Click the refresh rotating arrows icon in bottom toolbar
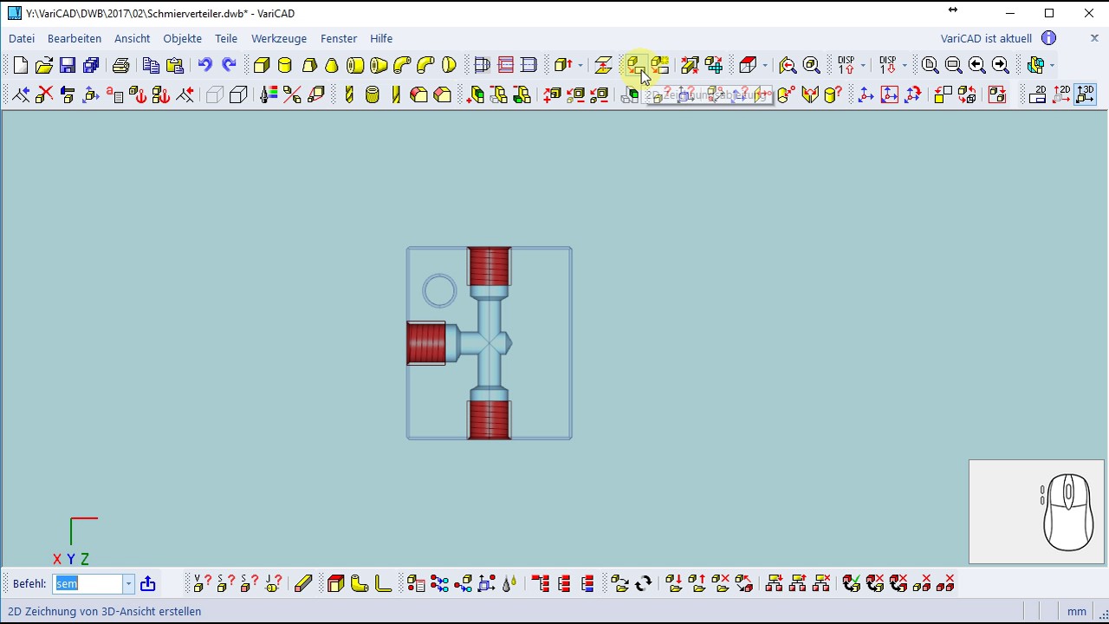 tap(643, 584)
